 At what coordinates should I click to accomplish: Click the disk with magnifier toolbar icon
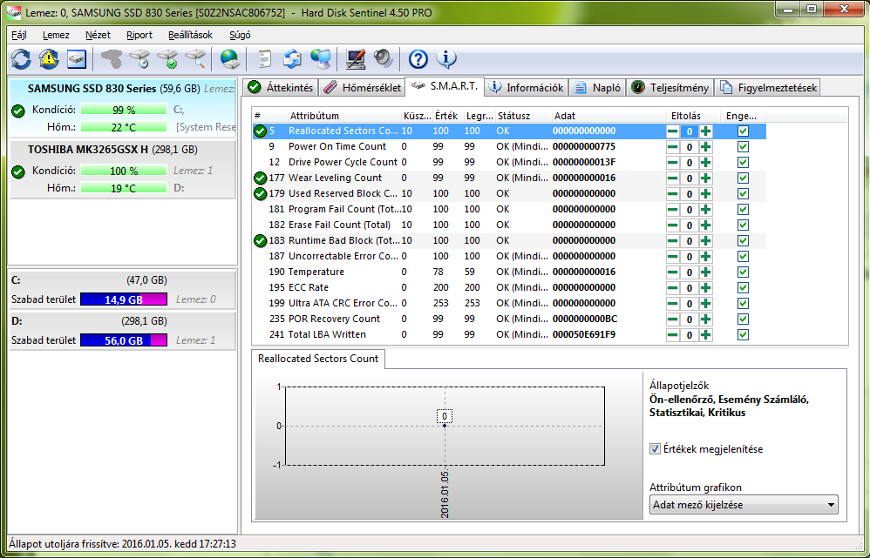coord(195,58)
